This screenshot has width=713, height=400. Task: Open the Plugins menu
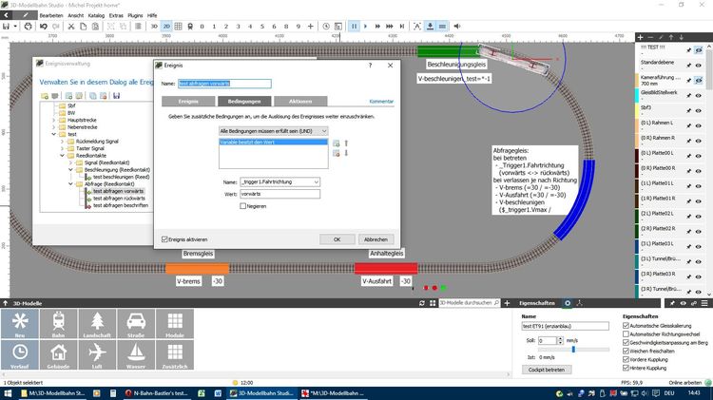pyautogui.click(x=135, y=15)
